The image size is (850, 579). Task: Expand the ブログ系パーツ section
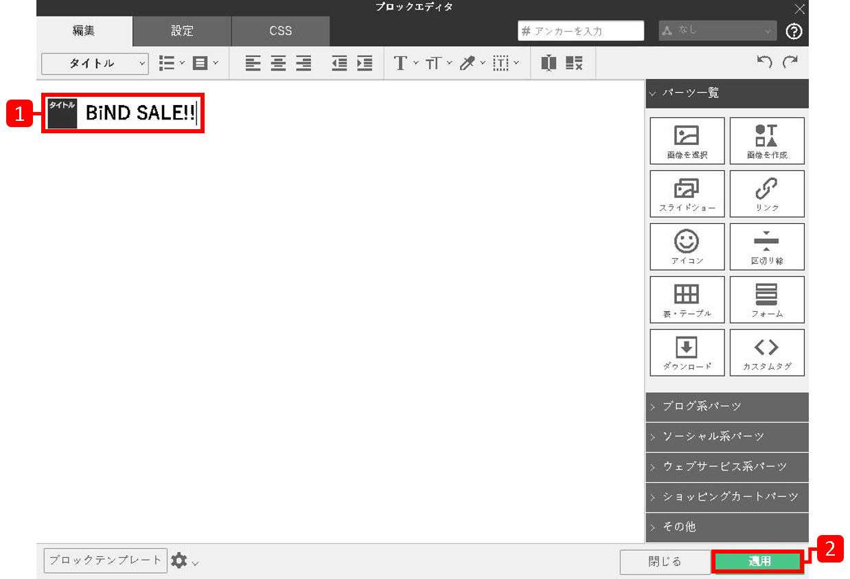[x=727, y=407]
